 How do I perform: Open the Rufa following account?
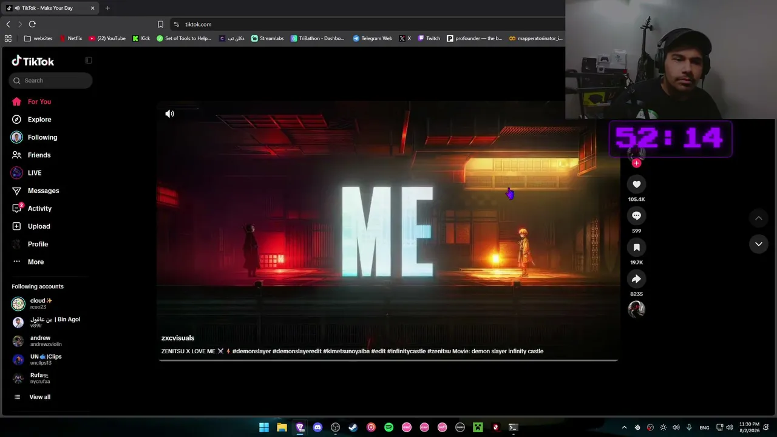click(x=31, y=378)
